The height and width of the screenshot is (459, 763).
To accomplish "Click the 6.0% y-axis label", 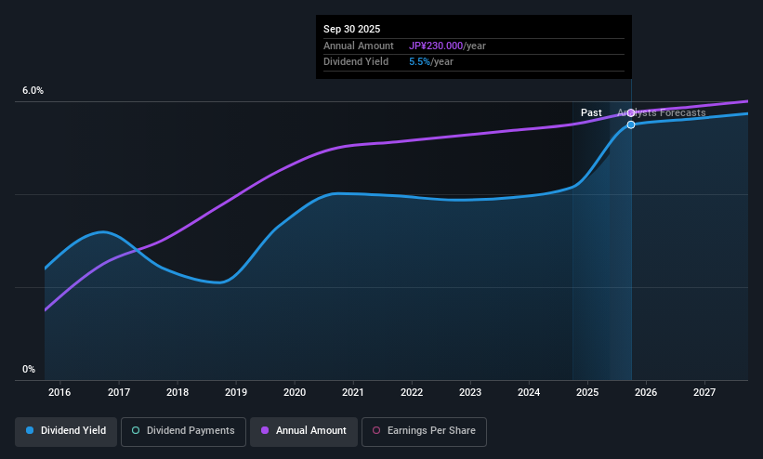I will 33,90.
